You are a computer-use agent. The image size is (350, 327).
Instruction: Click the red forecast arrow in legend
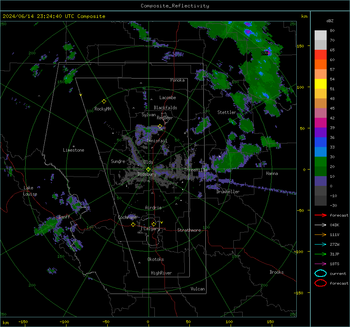(x=320, y=215)
